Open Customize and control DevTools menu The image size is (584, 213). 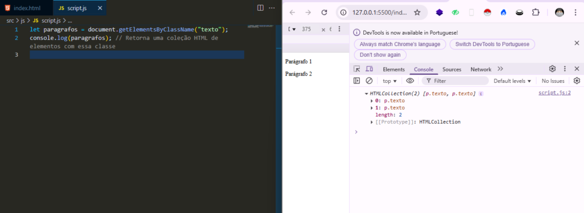565,69
